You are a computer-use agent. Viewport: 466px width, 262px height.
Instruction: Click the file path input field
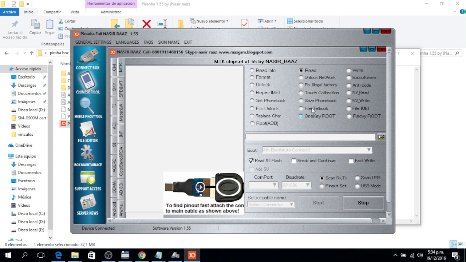click(310, 137)
